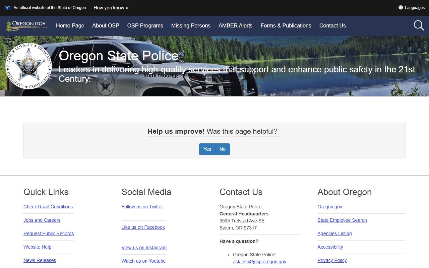Open Agencies Listing link
This screenshot has width=429, height=268.
(334, 233)
